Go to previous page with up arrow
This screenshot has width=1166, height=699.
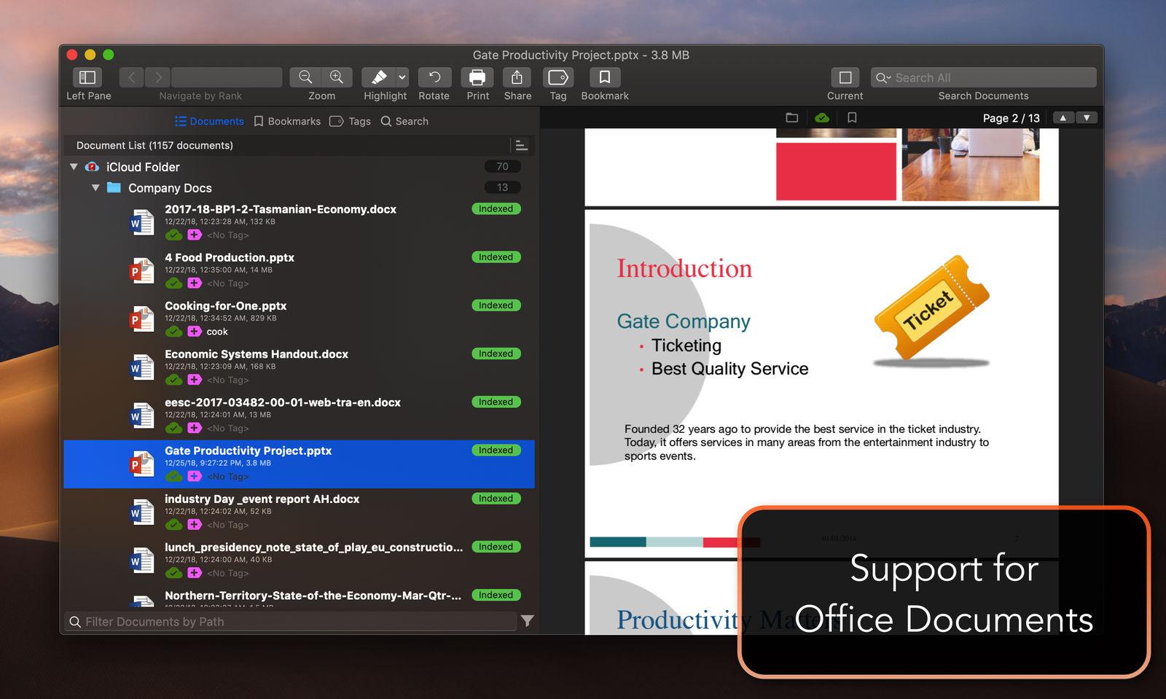point(1063,118)
